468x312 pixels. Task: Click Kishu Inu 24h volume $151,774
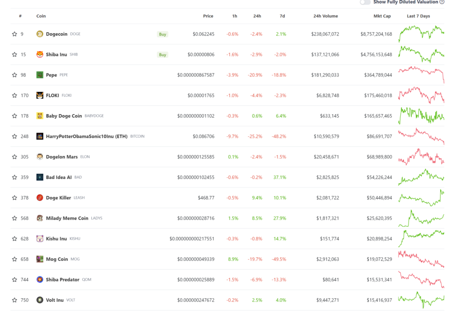(330, 239)
